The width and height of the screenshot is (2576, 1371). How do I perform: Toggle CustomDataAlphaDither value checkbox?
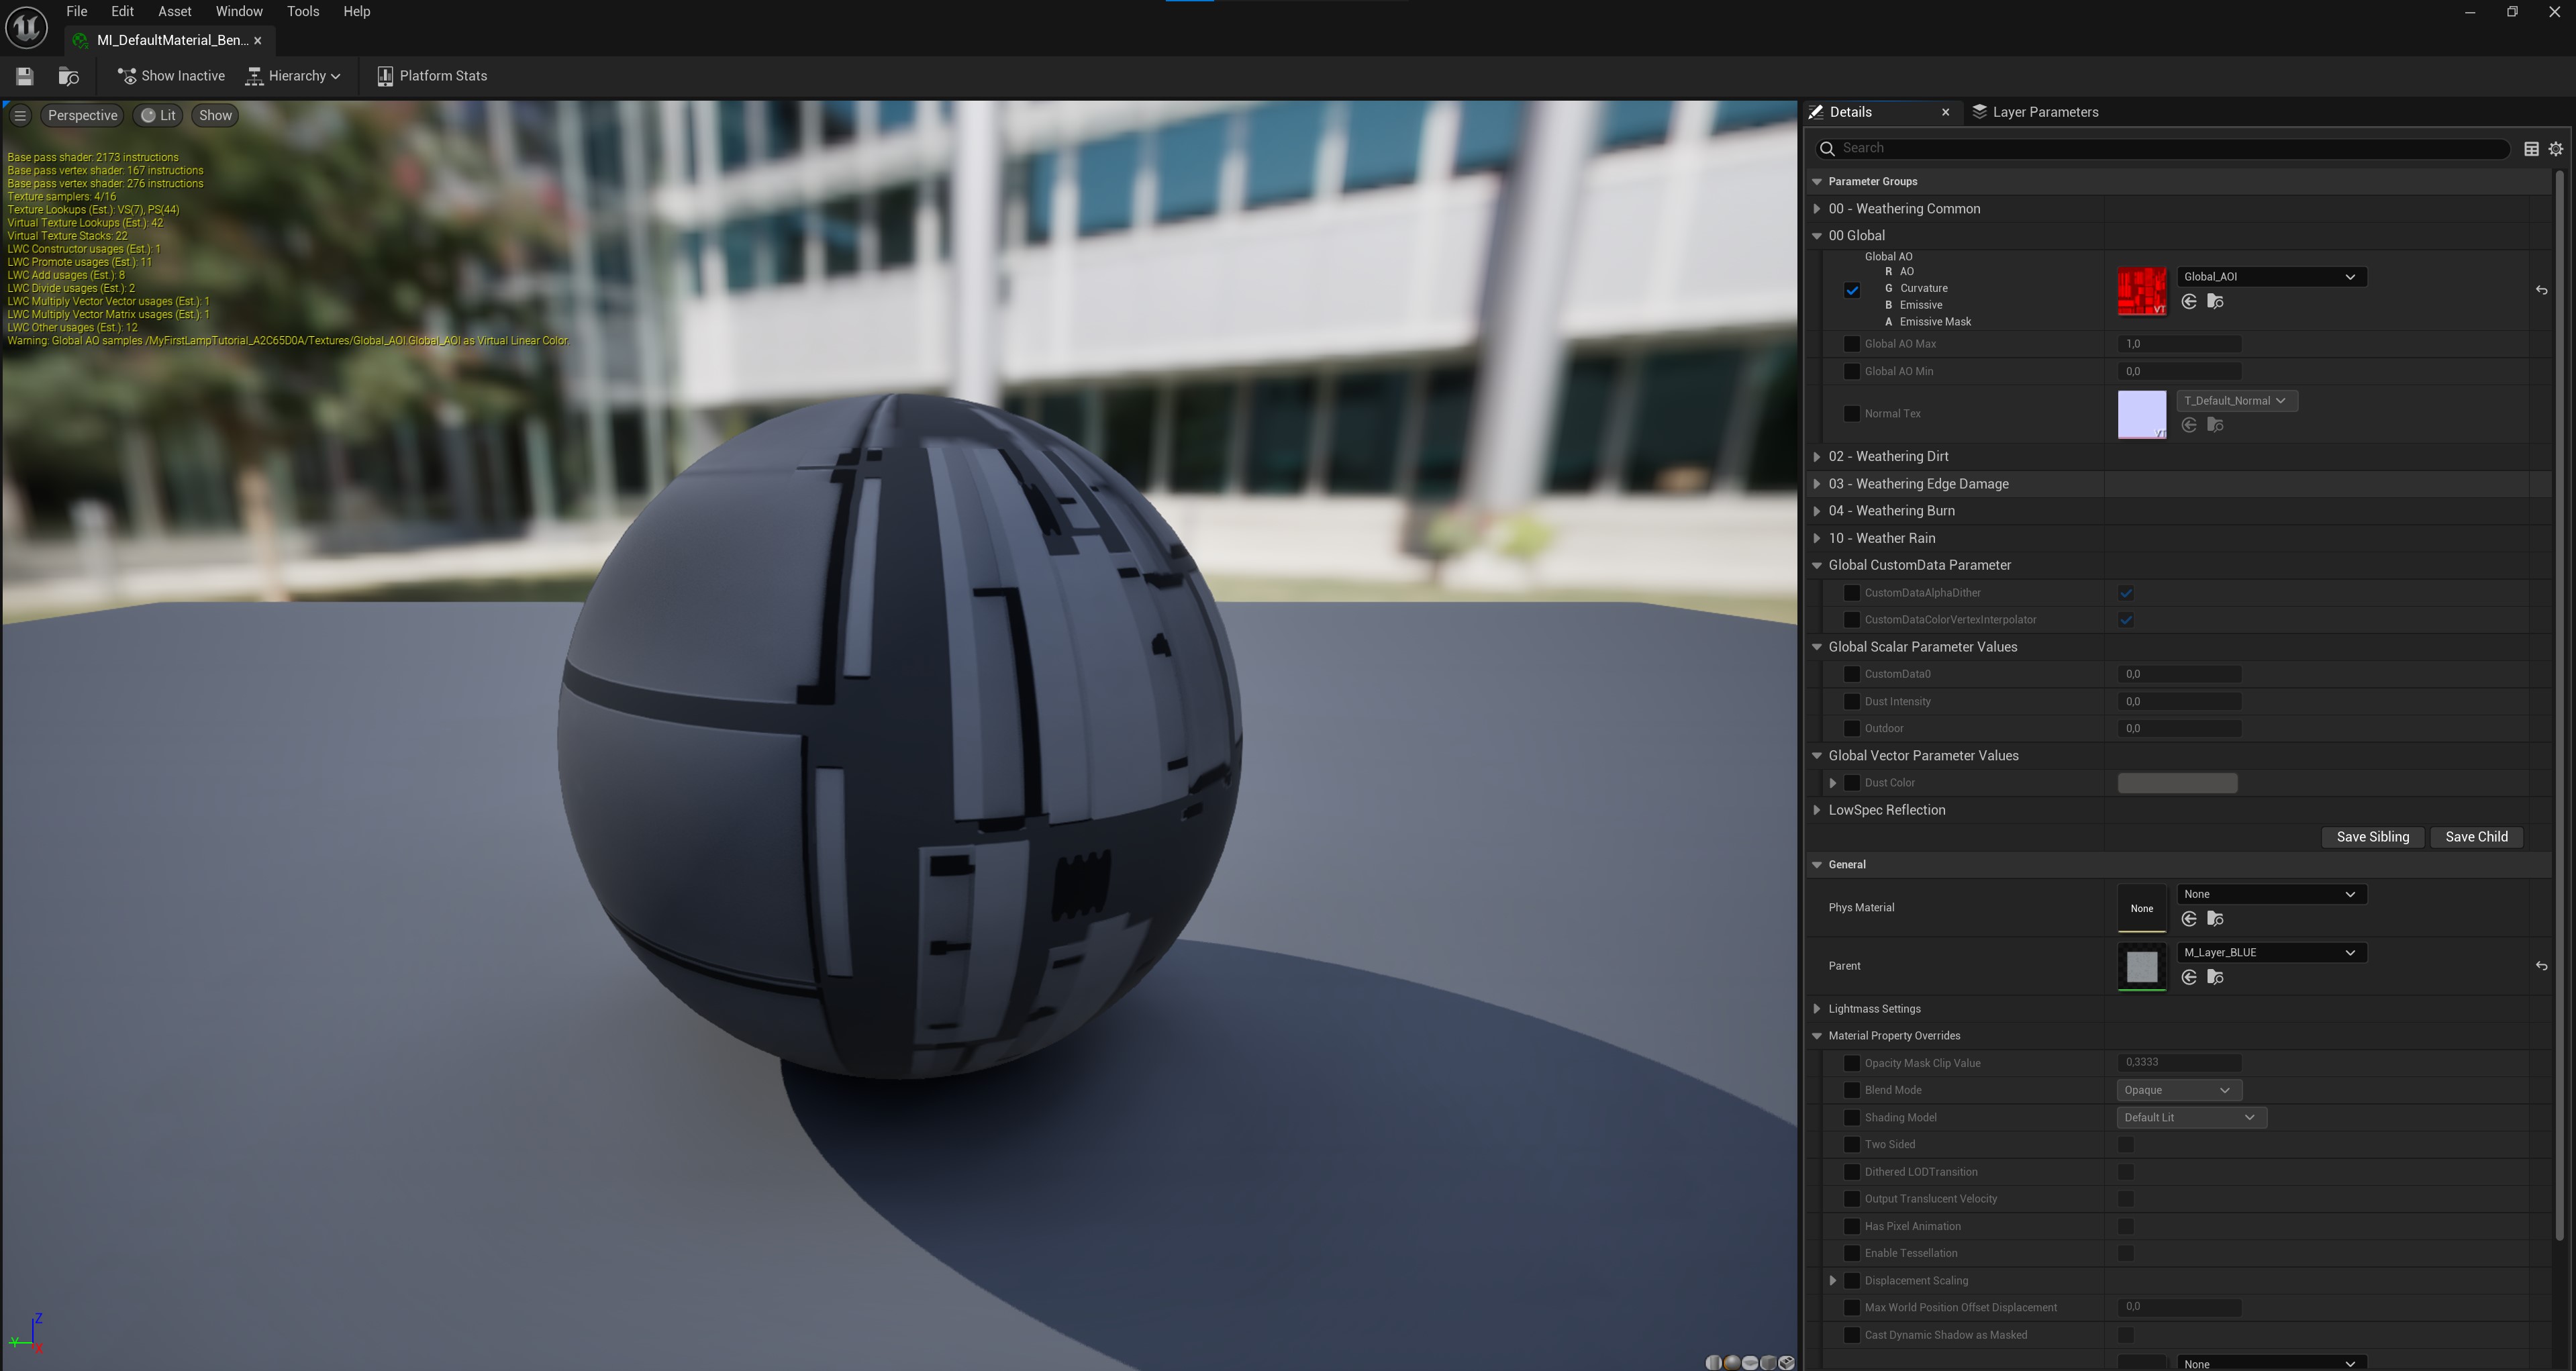2126,593
